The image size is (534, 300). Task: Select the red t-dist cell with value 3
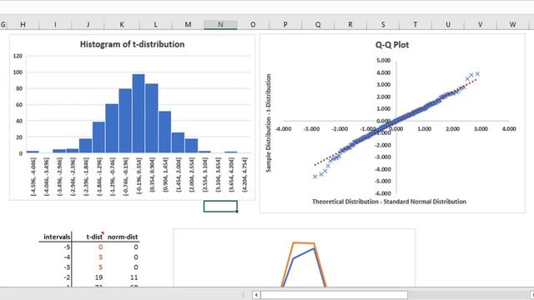pyautogui.click(x=100, y=257)
